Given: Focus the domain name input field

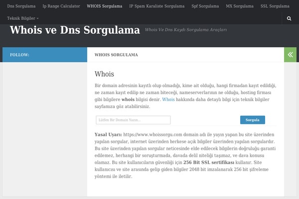Looking at the screenshot, I should click(133, 120).
